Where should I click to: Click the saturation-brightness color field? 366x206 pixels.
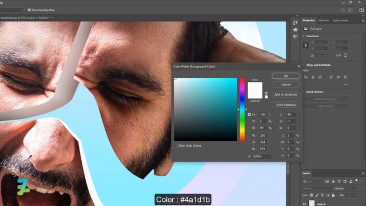[x=205, y=109]
